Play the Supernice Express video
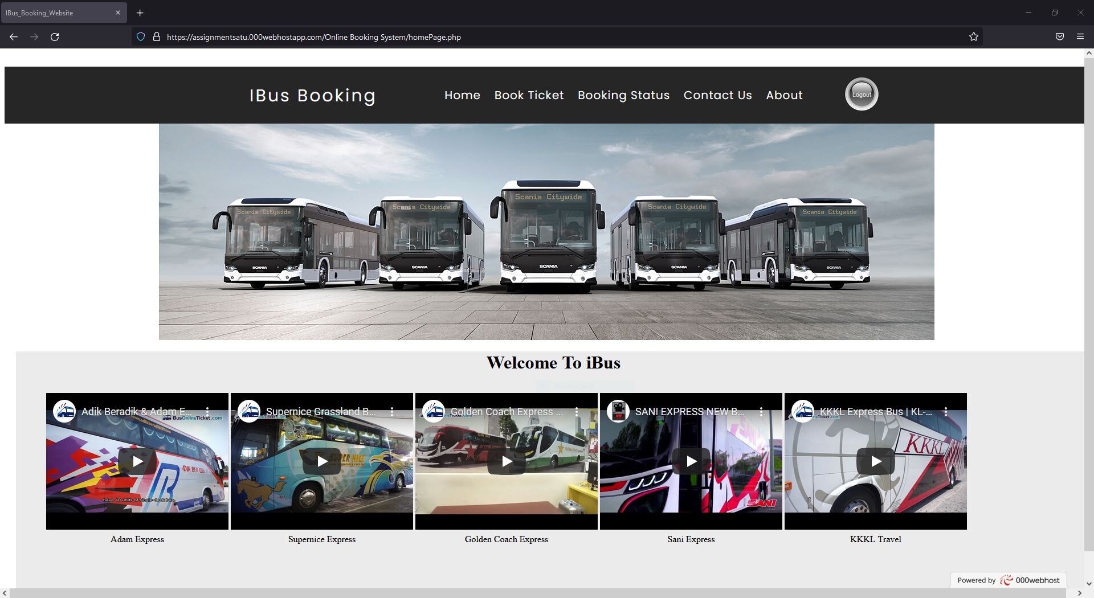 click(321, 461)
